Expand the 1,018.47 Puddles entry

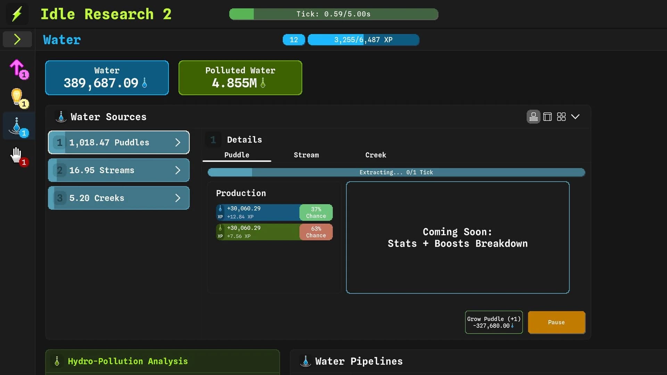(x=178, y=142)
